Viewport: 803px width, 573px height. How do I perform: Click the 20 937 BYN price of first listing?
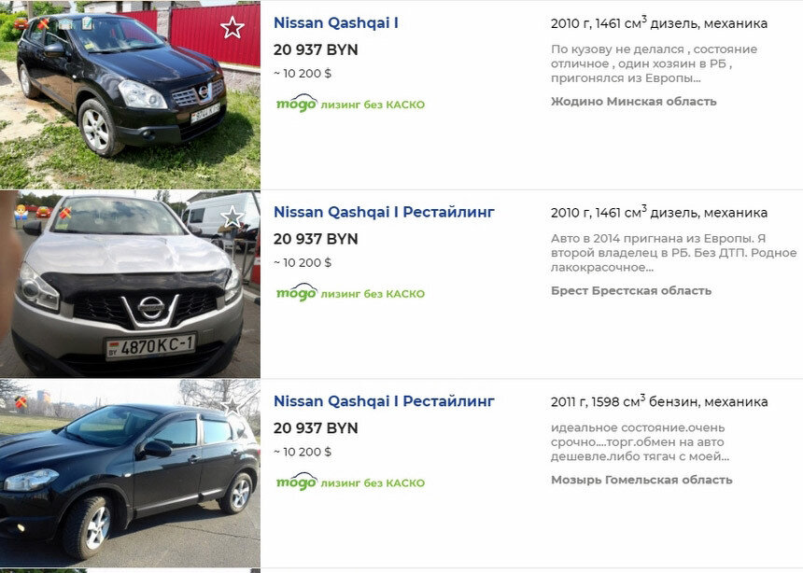click(316, 50)
